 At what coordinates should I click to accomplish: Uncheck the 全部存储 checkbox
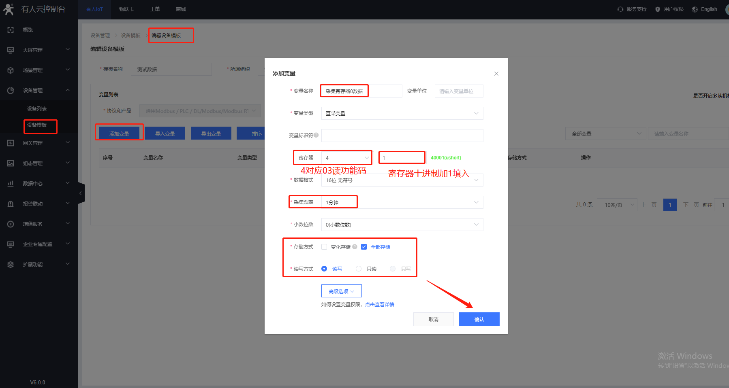[364, 247]
